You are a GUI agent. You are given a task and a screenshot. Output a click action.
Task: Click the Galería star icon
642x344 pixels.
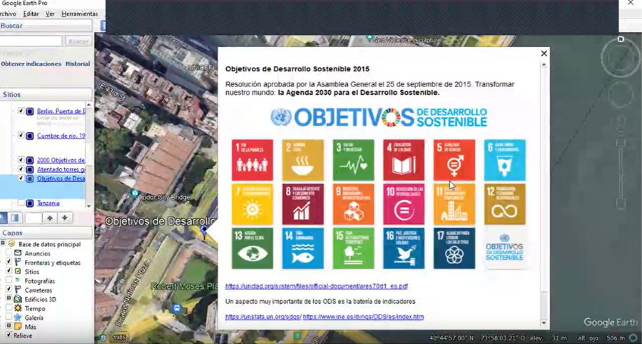[18, 318]
